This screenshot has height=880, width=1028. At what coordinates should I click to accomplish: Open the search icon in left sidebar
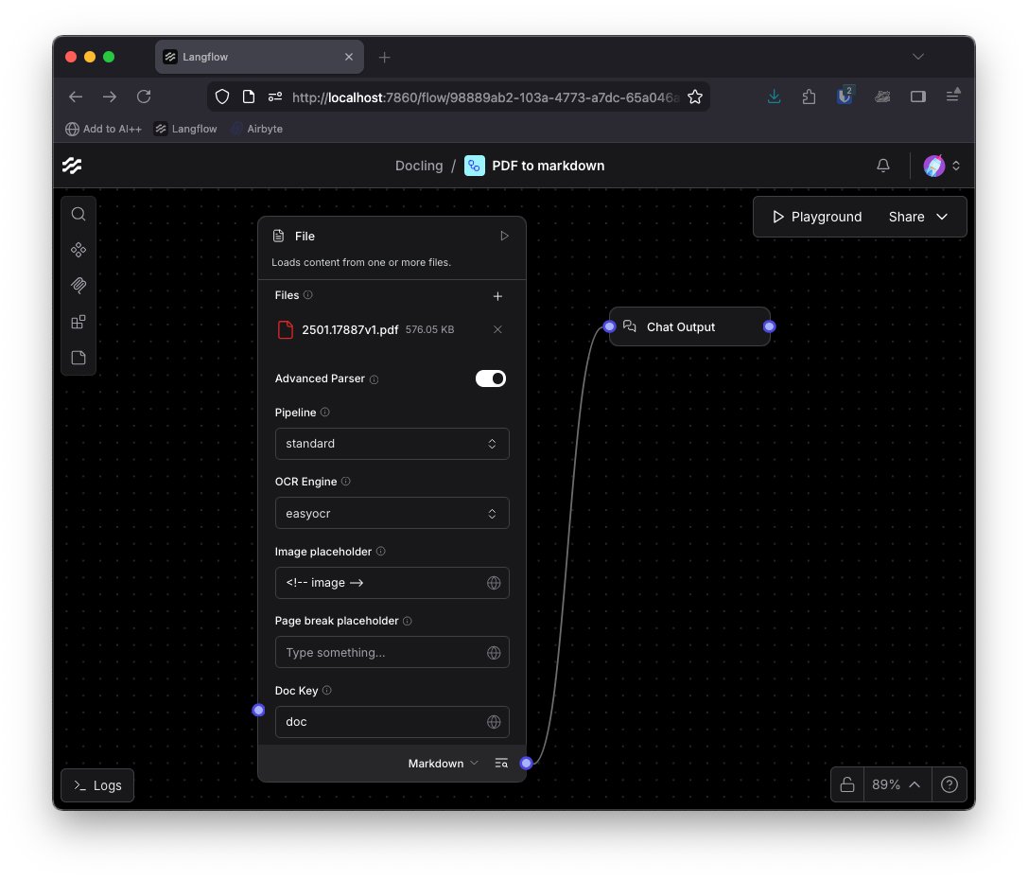(78, 214)
